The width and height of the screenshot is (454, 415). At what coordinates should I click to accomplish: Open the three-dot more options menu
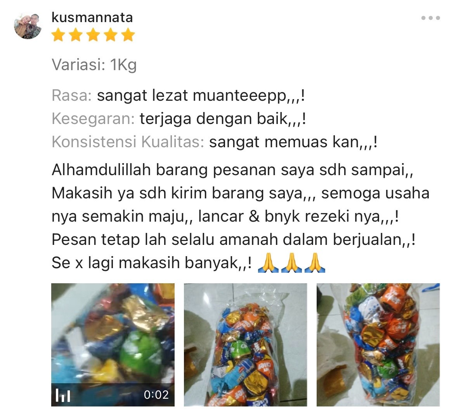click(x=431, y=18)
